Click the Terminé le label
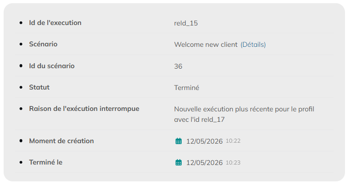 [46, 162]
